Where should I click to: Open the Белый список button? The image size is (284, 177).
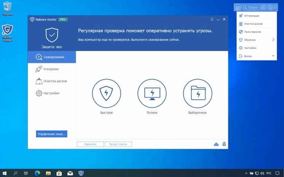click(118, 144)
